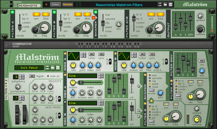Click Malström Filter B freq knob

175,116
